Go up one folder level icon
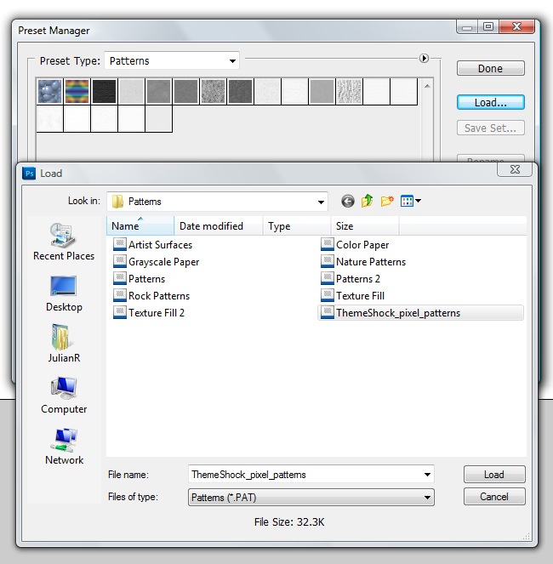Screen dimensions: 553x564 click(367, 201)
